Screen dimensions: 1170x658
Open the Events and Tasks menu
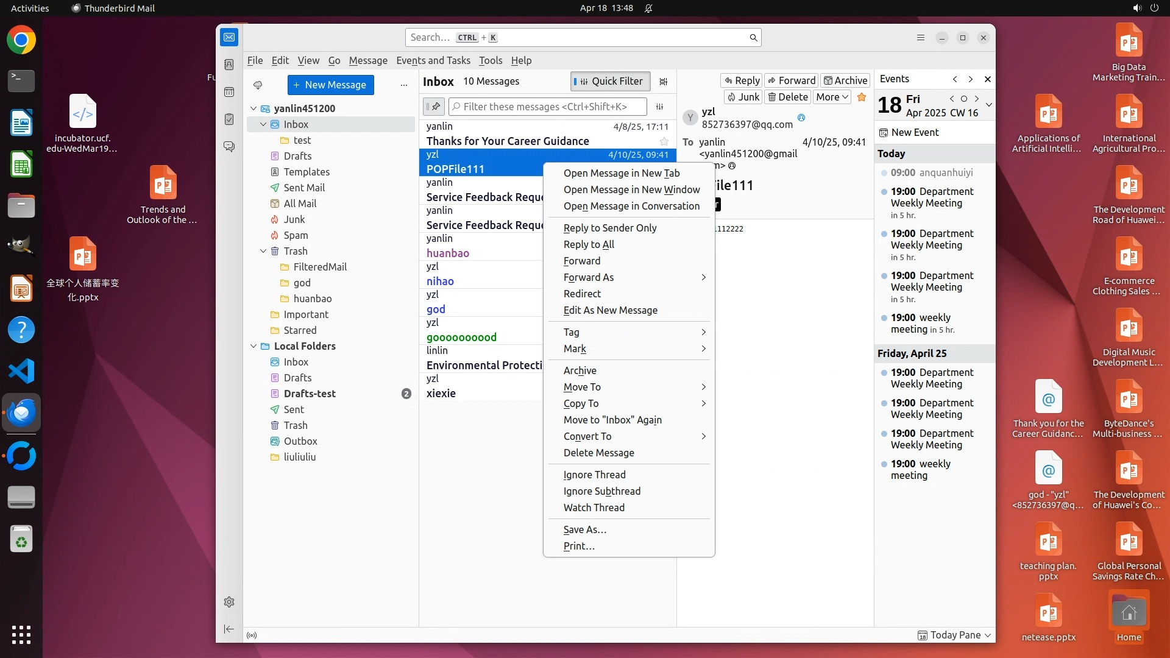point(433,60)
